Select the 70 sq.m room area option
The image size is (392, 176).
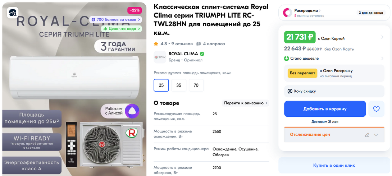point(196,85)
